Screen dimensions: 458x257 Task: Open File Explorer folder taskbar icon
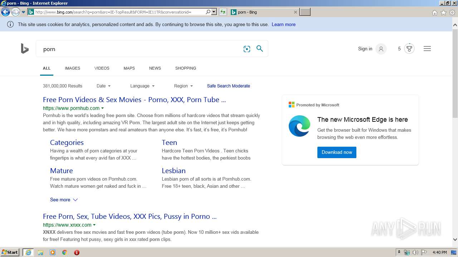point(40,252)
